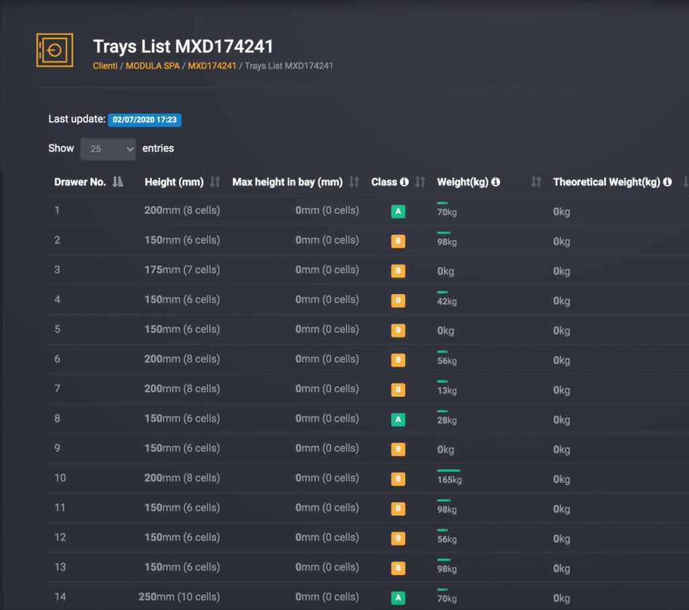This screenshot has width=689, height=610.
Task: Click class B badge for drawer 9
Action: click(x=398, y=449)
